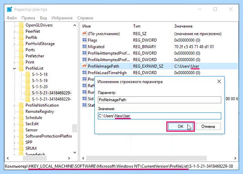Viewport: 243px width, 174px height.
Task: Expand the Print tree node
Action: click(14, 62)
